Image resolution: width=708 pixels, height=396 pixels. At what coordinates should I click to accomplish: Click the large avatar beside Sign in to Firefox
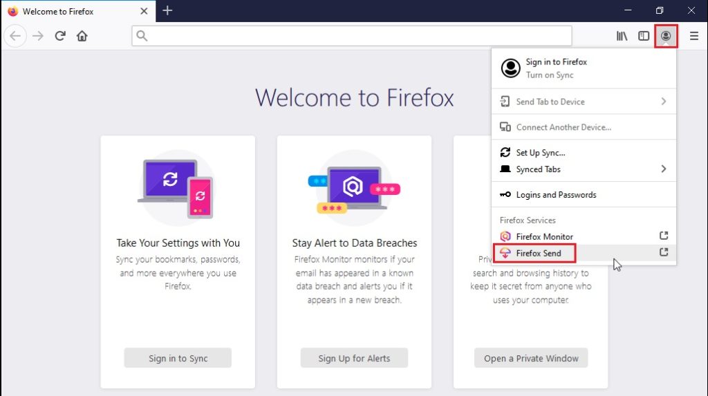click(511, 68)
